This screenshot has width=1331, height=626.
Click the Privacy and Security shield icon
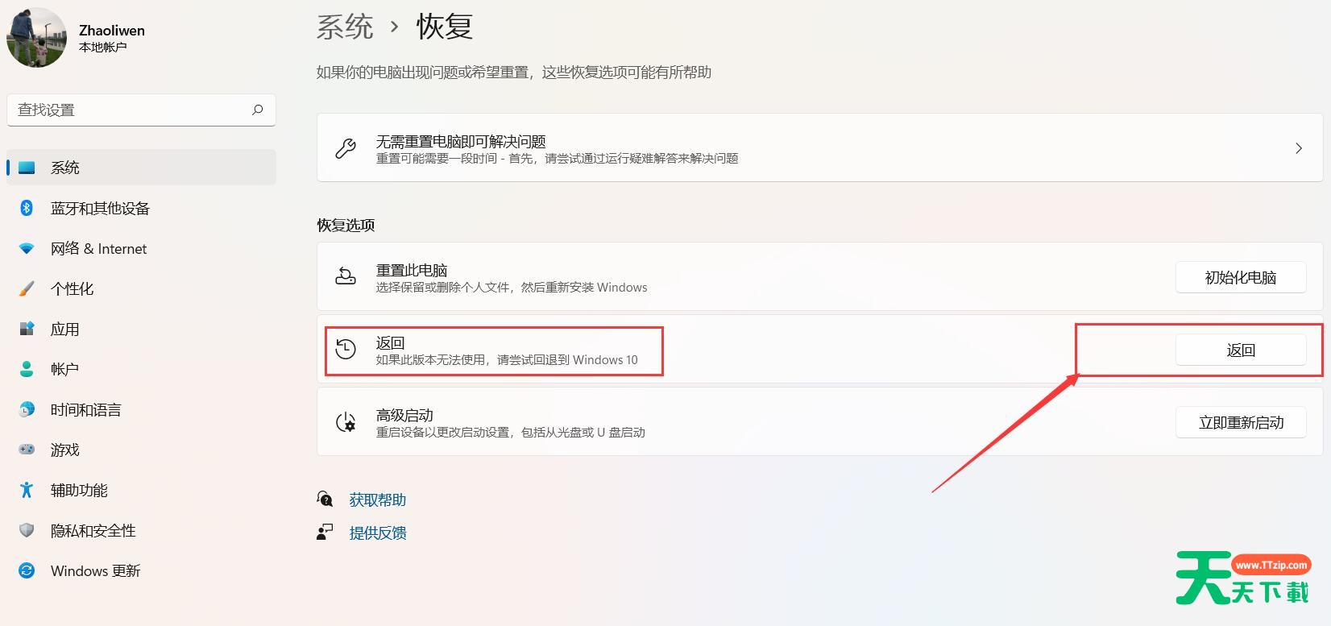pos(27,530)
